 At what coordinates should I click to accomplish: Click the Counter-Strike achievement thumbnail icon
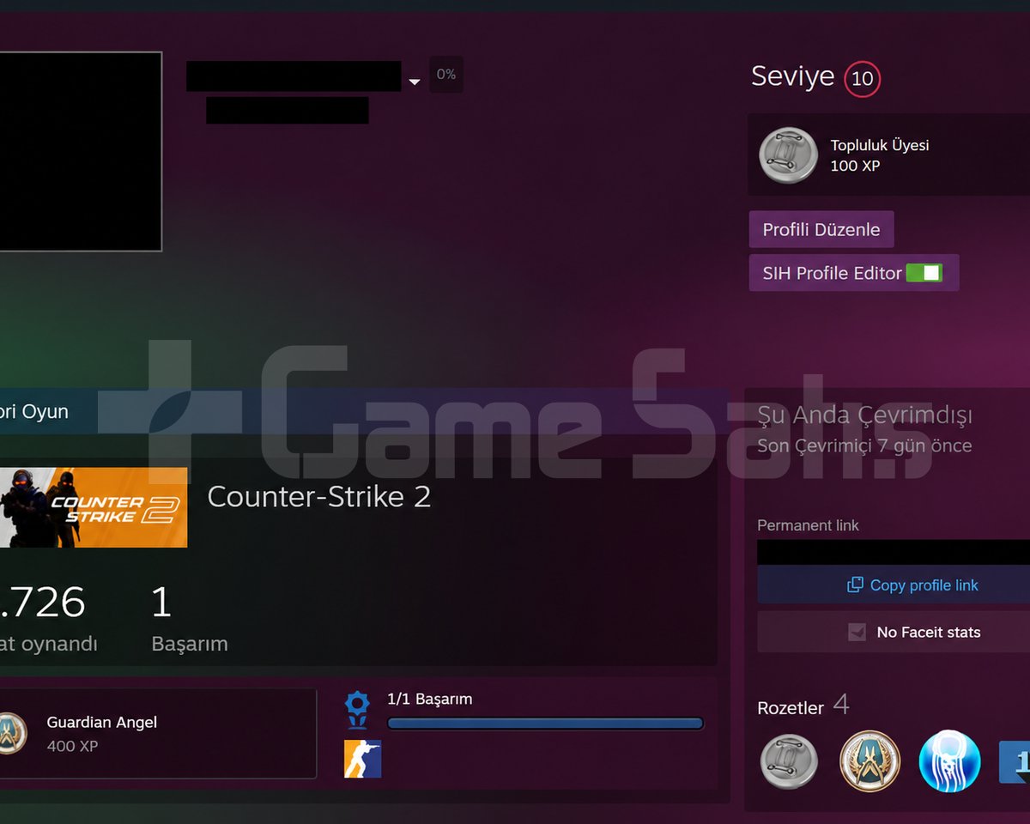coord(362,759)
